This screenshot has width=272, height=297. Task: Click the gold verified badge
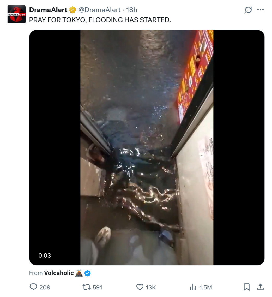(72, 10)
